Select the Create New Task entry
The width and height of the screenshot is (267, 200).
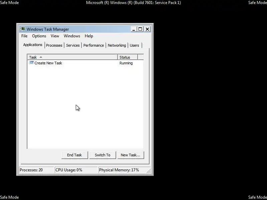coord(85,63)
